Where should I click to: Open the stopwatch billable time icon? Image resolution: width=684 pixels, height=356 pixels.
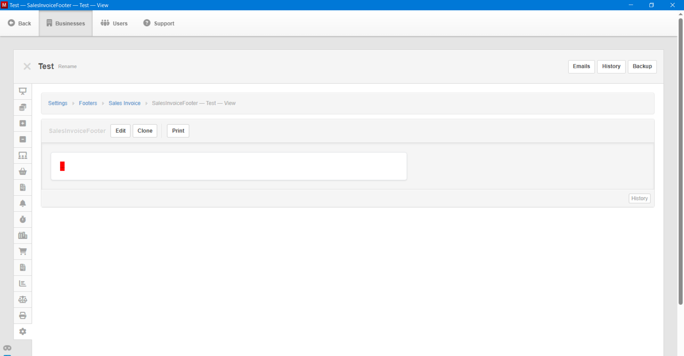(x=23, y=219)
